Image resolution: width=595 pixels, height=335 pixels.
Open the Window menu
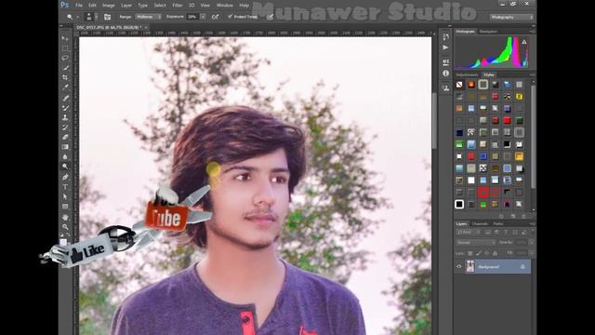225,6
